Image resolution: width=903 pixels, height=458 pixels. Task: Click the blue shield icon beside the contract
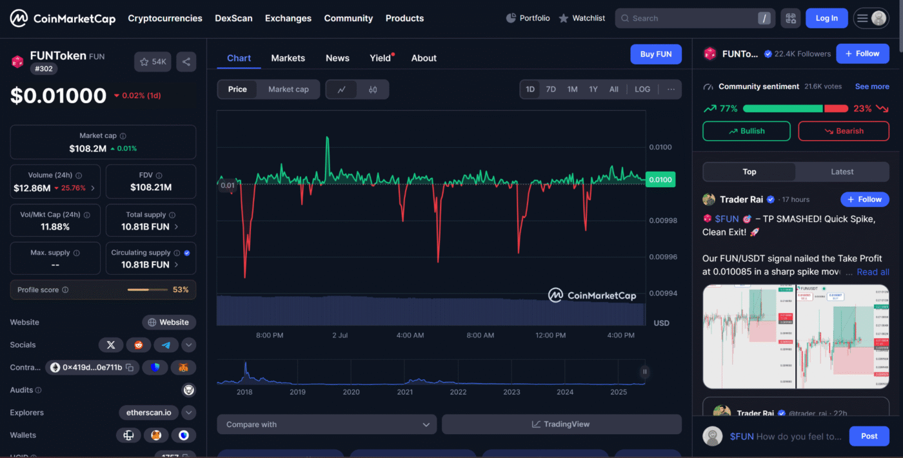click(155, 368)
